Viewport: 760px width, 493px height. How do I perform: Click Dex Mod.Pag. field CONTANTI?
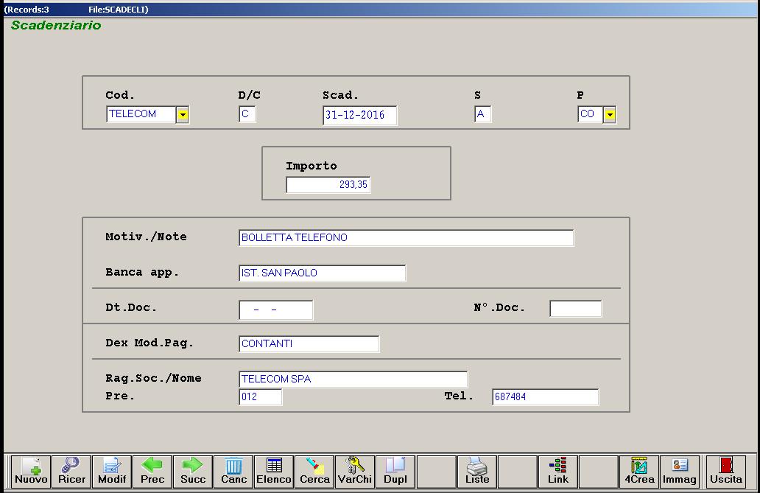click(x=309, y=344)
